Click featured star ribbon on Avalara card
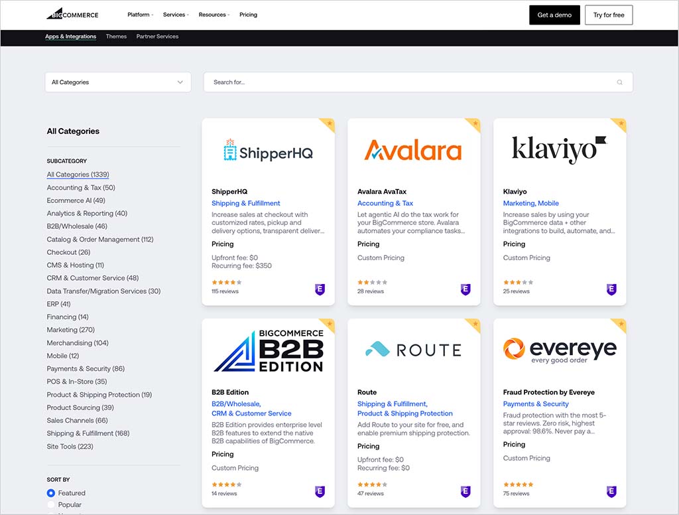This screenshot has width=679, height=515. [474, 124]
